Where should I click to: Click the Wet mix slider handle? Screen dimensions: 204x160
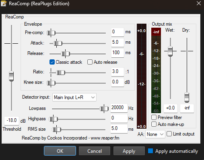tap(170, 51)
